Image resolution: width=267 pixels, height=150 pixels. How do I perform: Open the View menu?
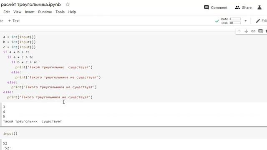pos(18,12)
